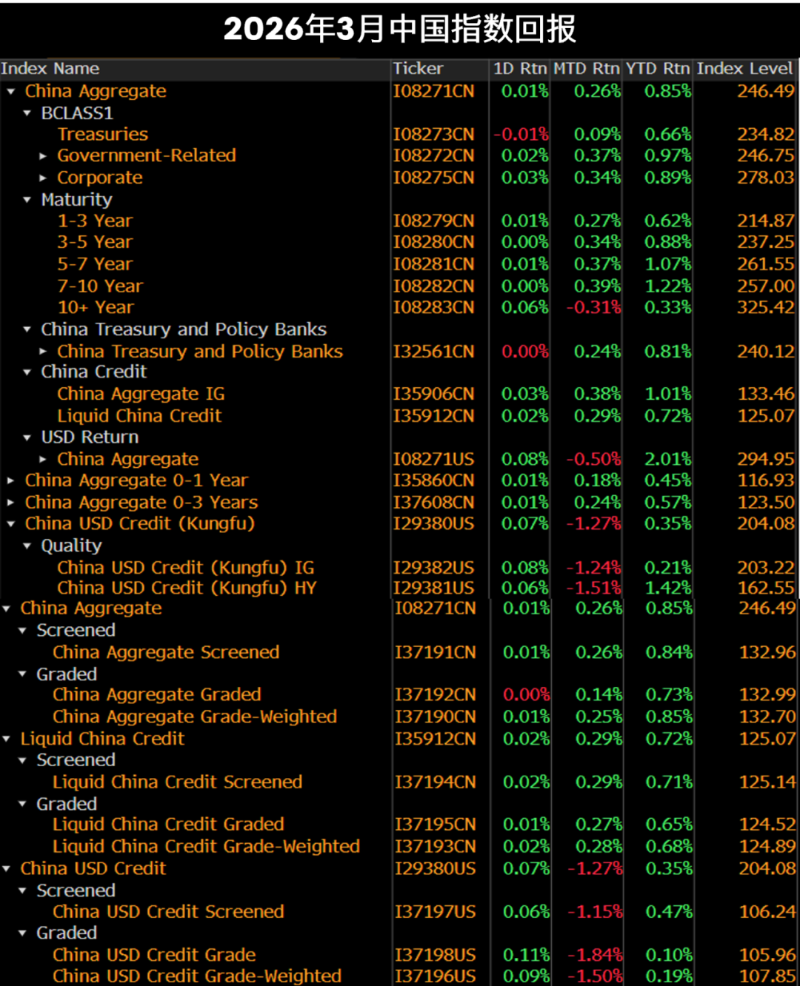Image resolution: width=800 pixels, height=986 pixels.
Task: Collapse the USD Return group
Action: coord(27,437)
